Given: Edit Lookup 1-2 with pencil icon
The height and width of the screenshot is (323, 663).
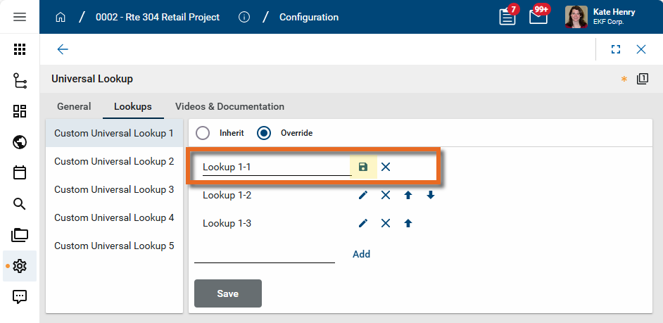Looking at the screenshot, I should click(363, 195).
